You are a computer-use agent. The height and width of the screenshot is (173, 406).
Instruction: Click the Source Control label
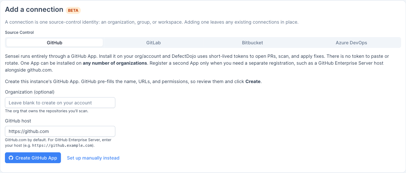(19, 32)
